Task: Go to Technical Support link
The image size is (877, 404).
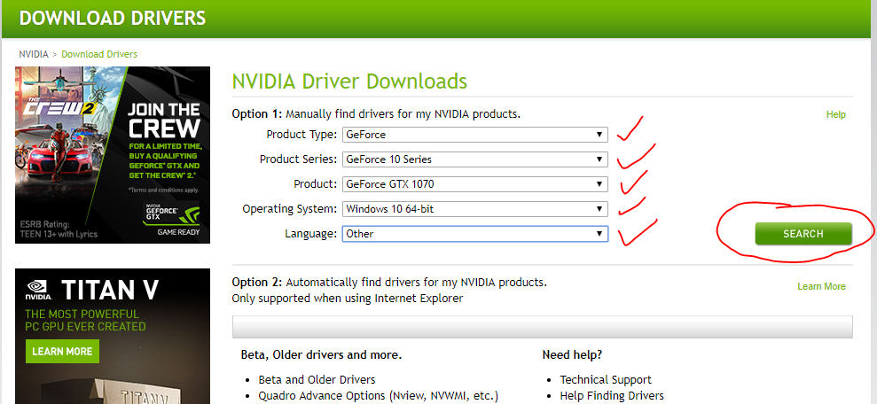Action: coord(606,379)
